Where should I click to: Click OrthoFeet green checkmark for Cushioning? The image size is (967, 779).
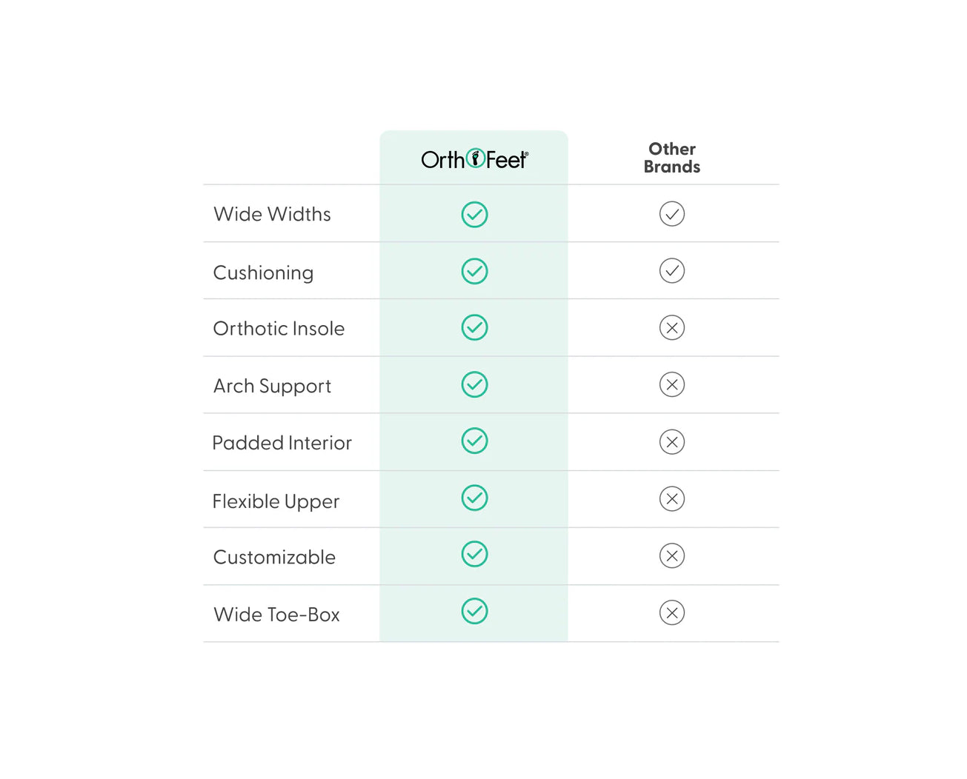pyautogui.click(x=474, y=271)
